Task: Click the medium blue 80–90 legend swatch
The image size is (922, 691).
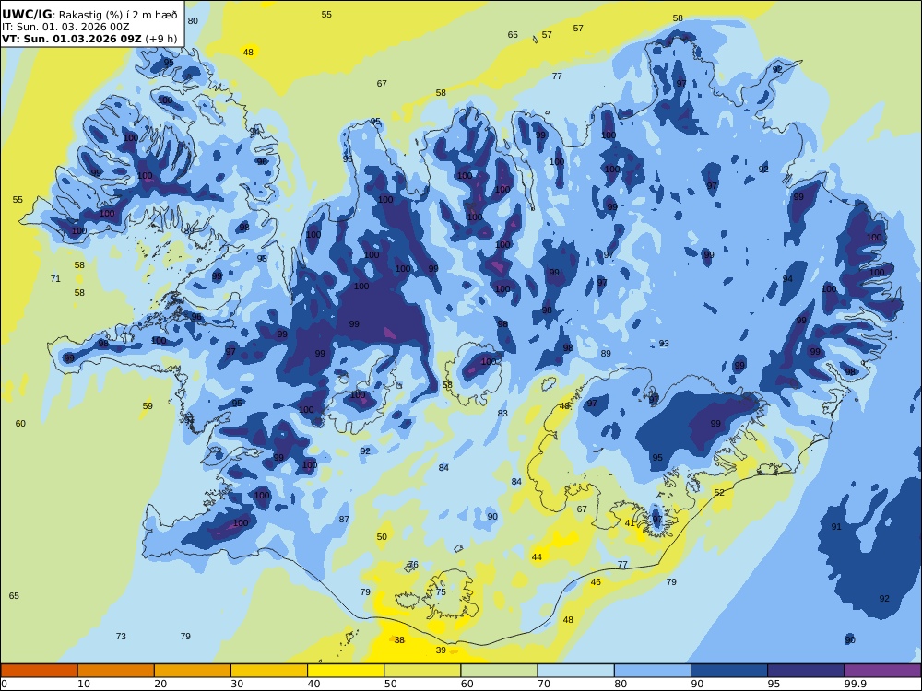Action: pyautogui.click(x=653, y=671)
